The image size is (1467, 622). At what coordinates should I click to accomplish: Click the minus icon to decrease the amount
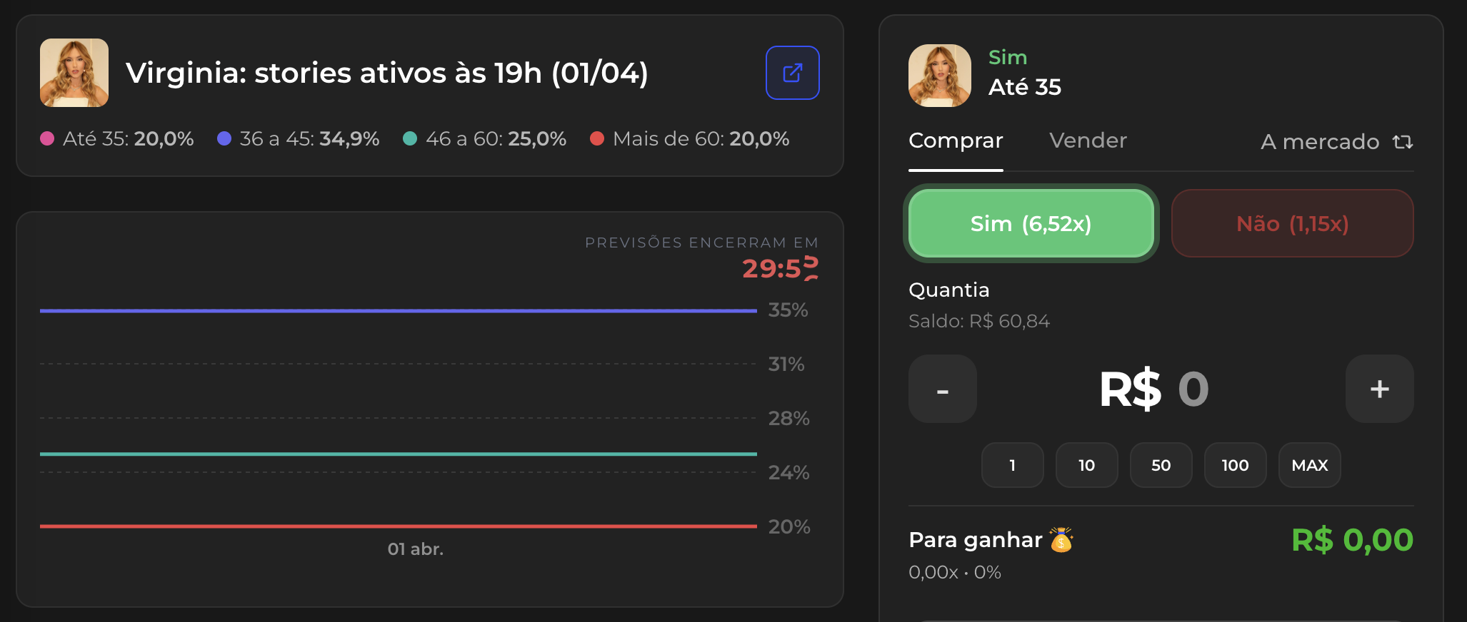coord(941,389)
